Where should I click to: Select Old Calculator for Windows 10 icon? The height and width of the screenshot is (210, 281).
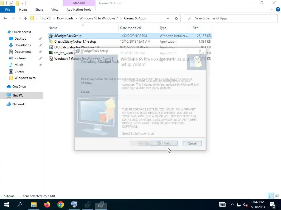pos(51,47)
